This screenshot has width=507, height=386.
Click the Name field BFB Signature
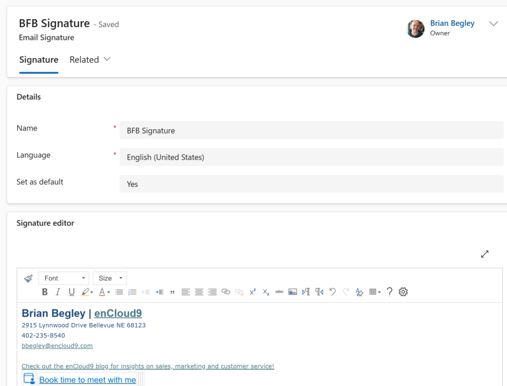(x=311, y=130)
